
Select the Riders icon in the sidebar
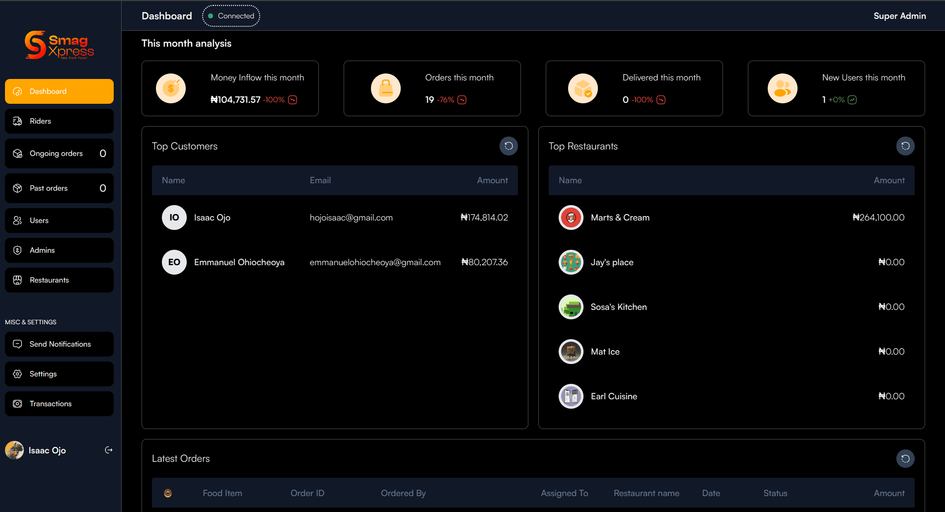pyautogui.click(x=17, y=121)
